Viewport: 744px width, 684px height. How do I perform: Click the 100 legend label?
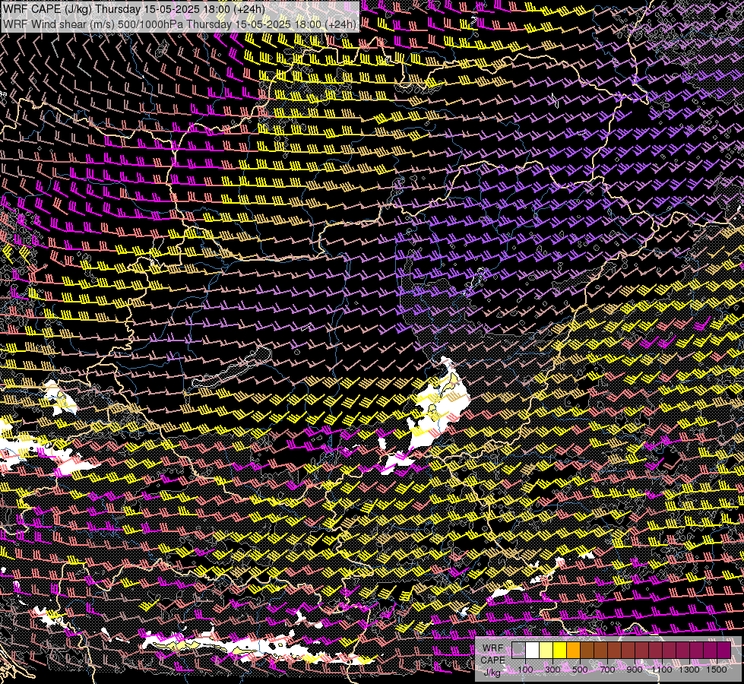click(525, 670)
